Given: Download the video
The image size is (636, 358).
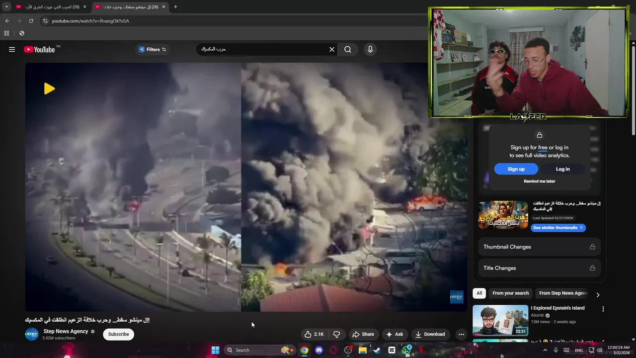Looking at the screenshot, I should (430, 334).
